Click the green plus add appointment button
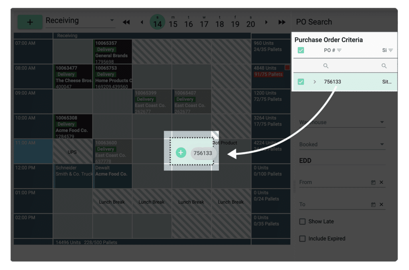The image size is (409, 270). [x=30, y=22]
